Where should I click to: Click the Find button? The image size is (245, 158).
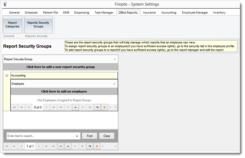pos(89,136)
